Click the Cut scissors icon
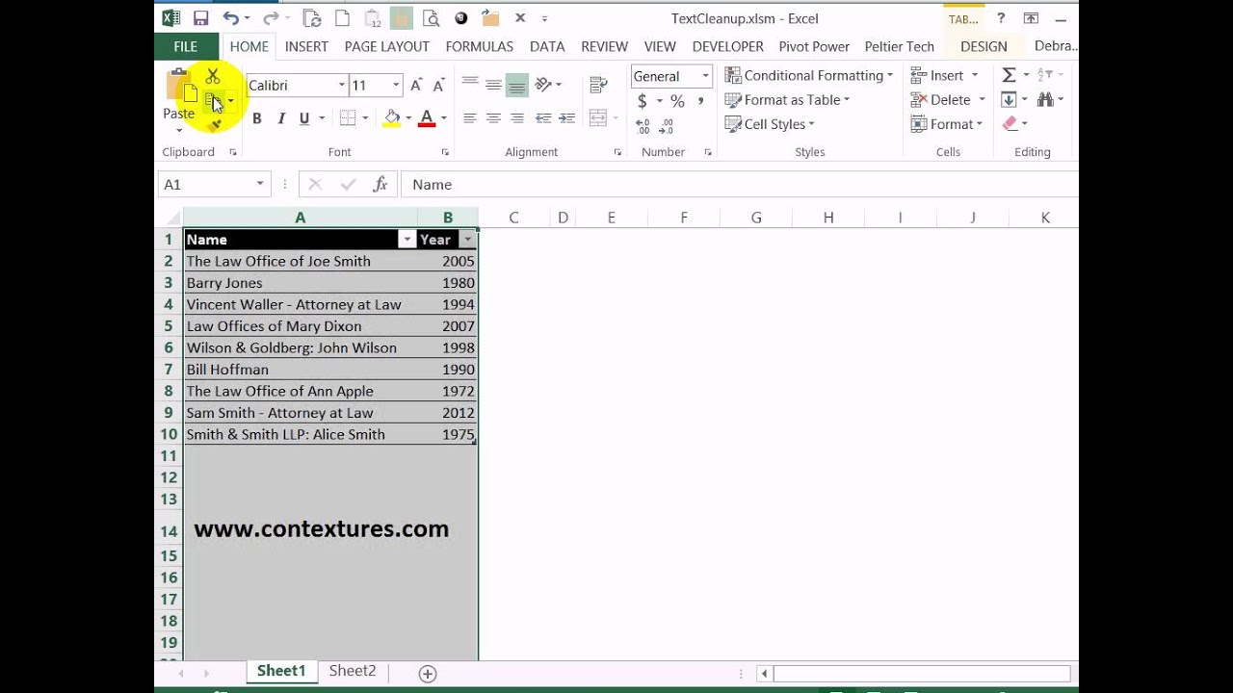1233x693 pixels. click(x=213, y=77)
